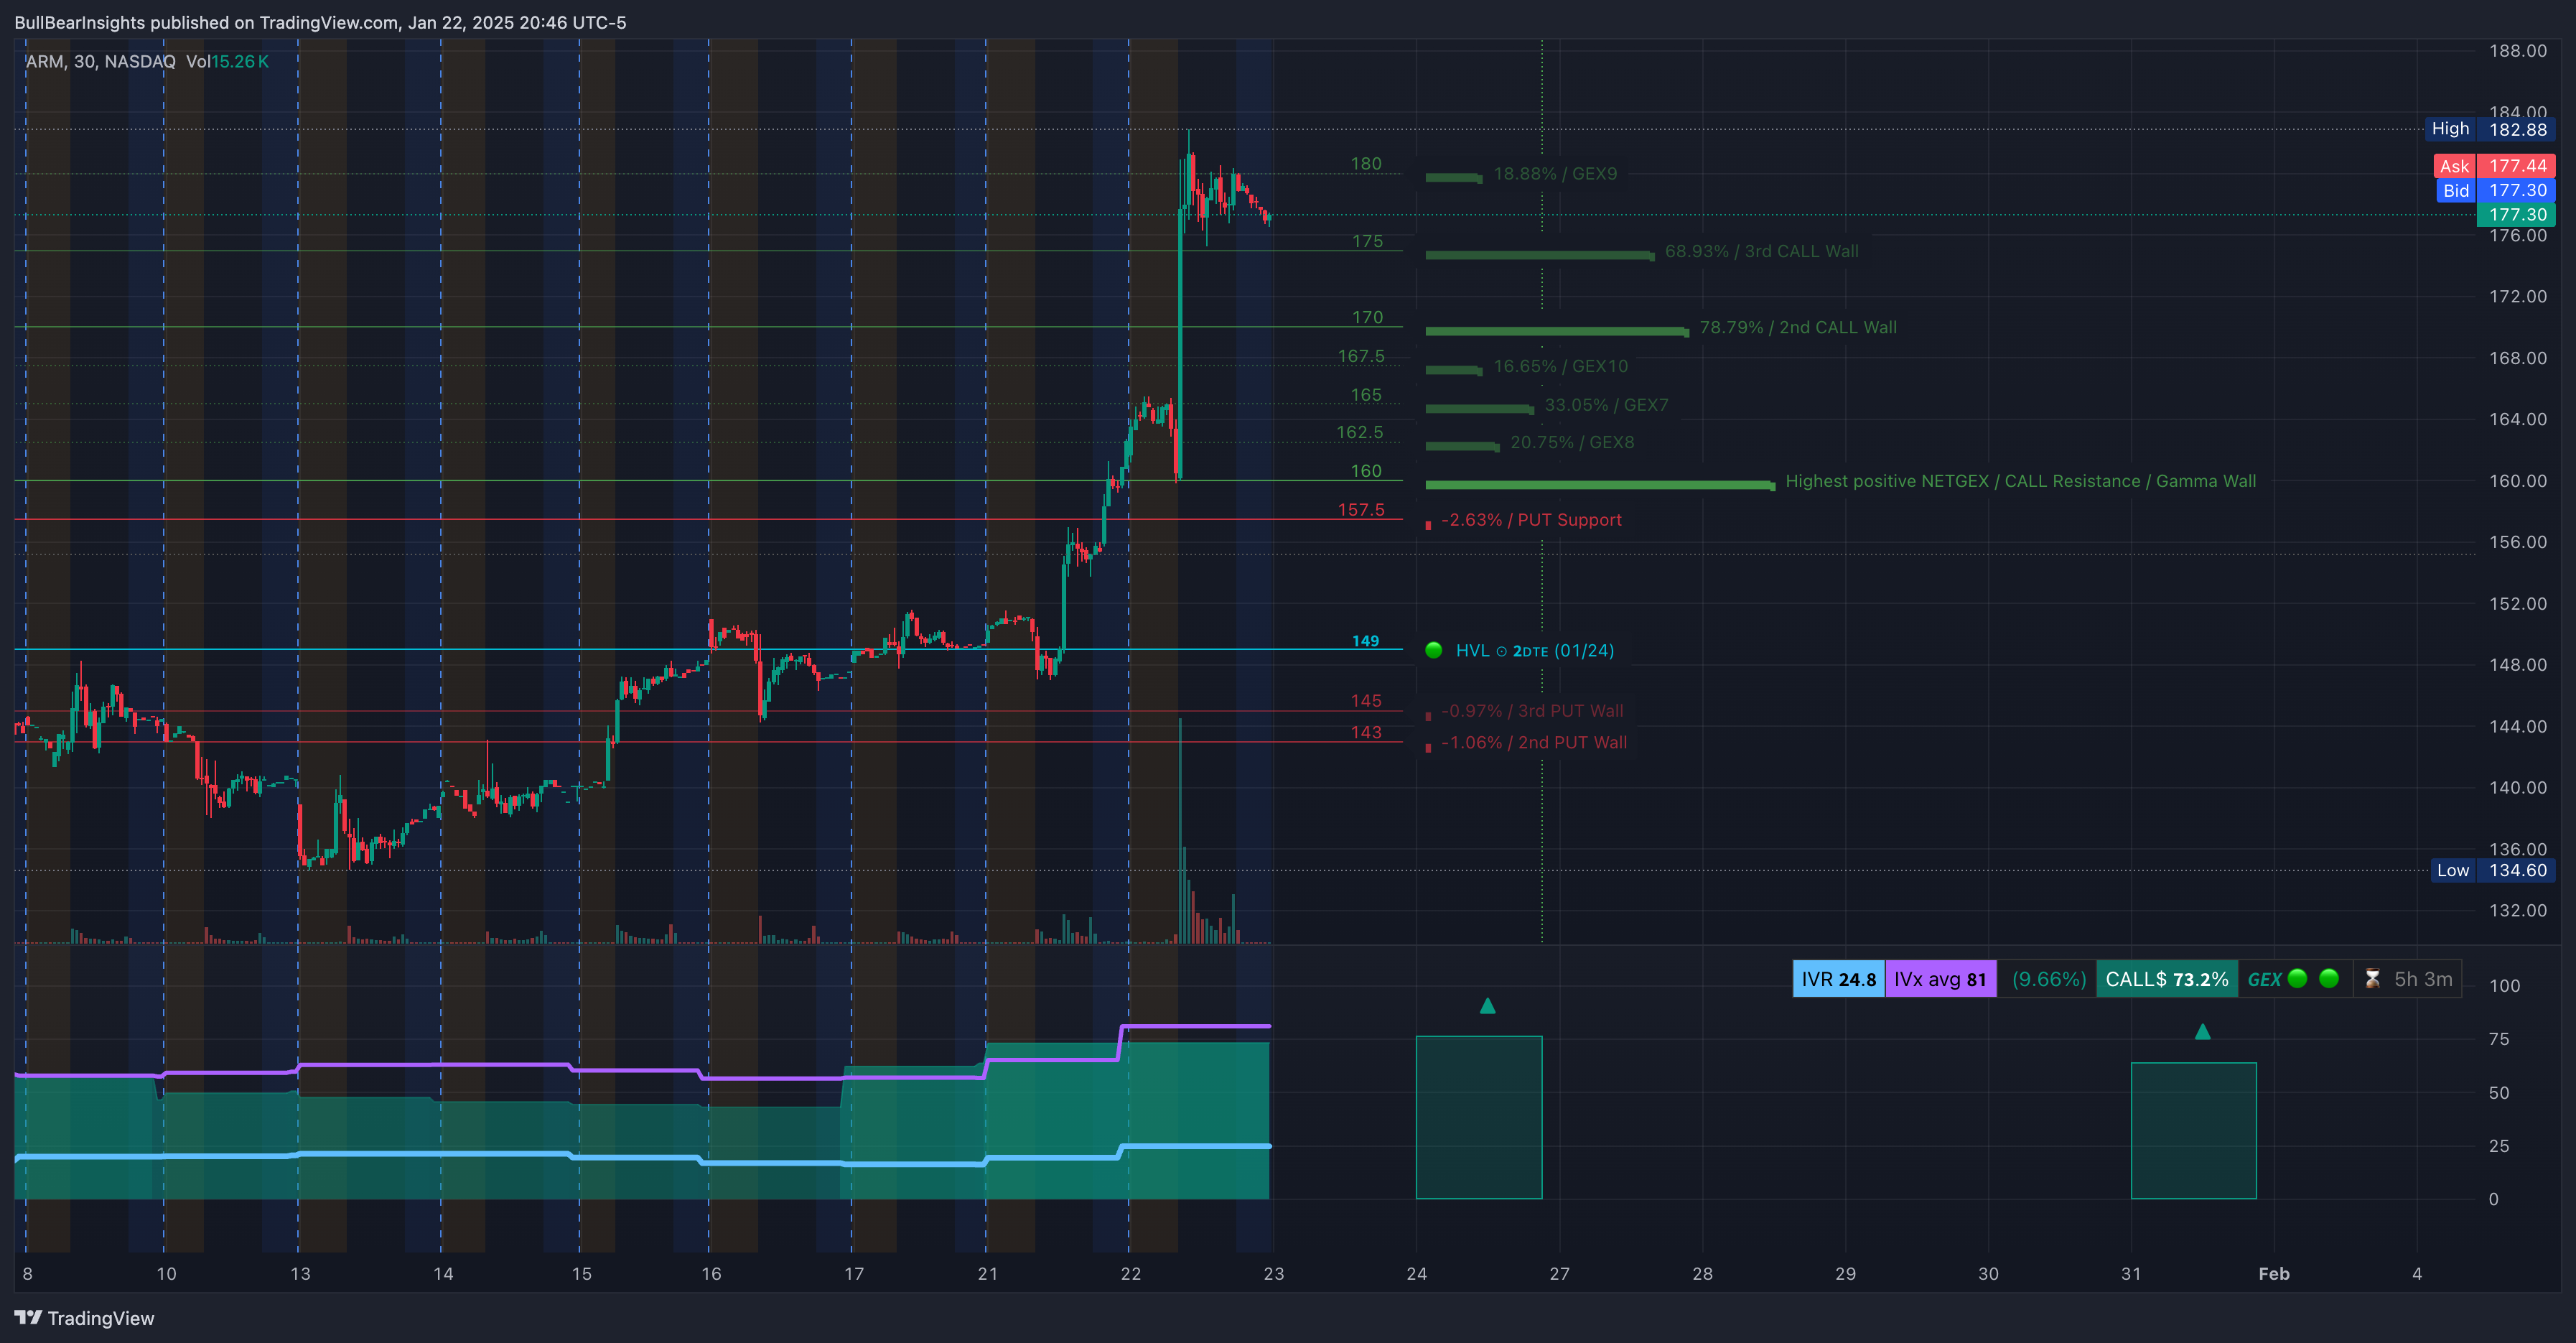Select the ARM, 30, NASDAQ symbol label
The width and height of the screenshot is (2576, 1343).
click(x=100, y=61)
